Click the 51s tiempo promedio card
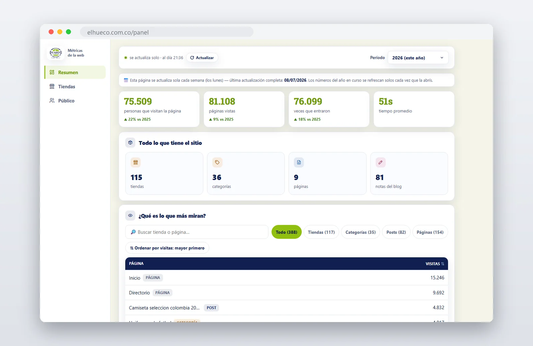Screen dimensions: 533x346 pos(414,109)
